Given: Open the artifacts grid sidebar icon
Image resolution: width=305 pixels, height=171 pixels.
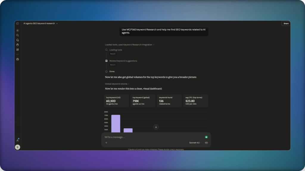Looking at the screenshot, I should (x=18, y=50).
